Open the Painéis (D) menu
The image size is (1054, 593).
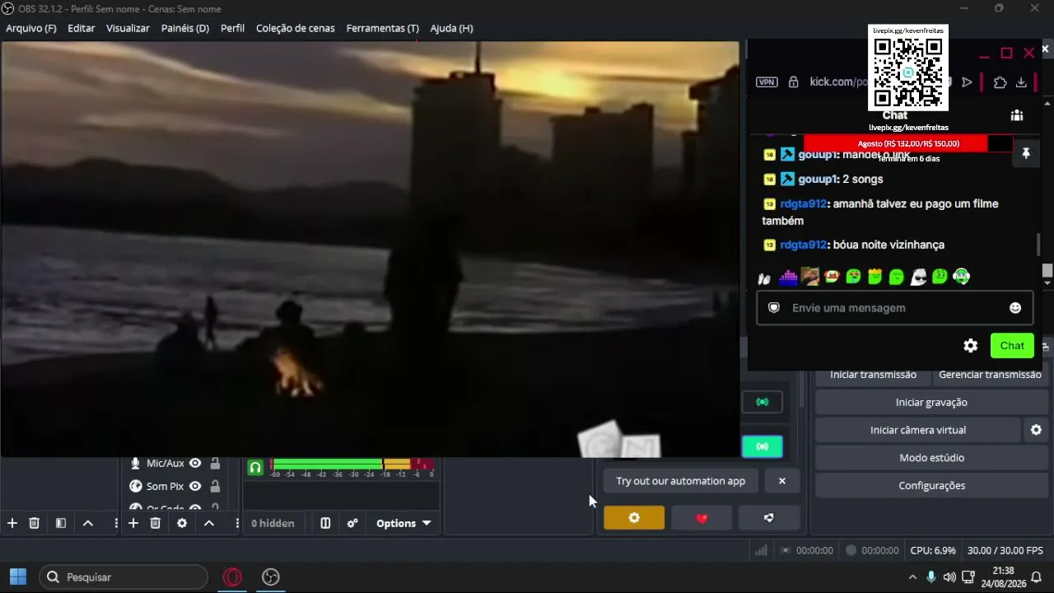[185, 28]
